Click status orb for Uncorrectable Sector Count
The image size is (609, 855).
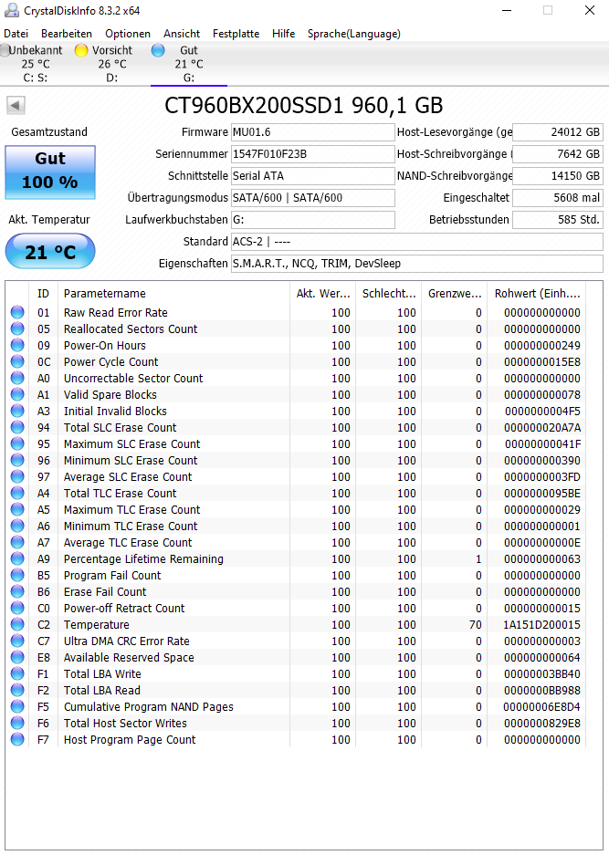[x=17, y=378]
